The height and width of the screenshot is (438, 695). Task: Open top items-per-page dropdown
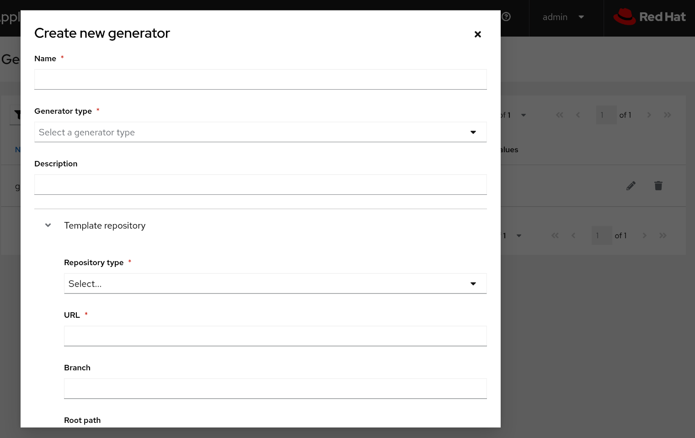(523, 115)
